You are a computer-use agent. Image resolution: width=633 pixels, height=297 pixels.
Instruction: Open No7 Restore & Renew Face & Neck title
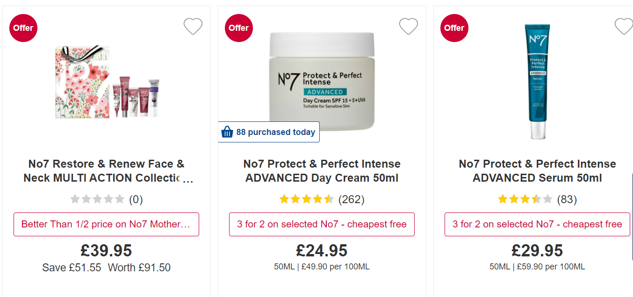pyautogui.click(x=107, y=171)
